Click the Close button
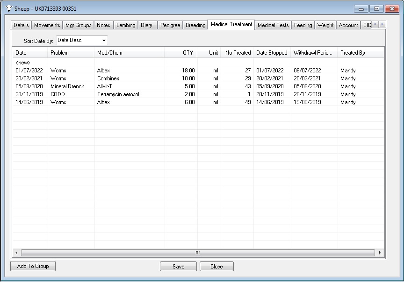This screenshot has height=282, width=404. click(x=216, y=267)
